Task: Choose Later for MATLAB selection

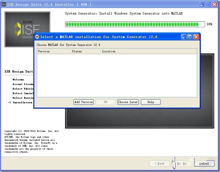Action: tap(128, 102)
